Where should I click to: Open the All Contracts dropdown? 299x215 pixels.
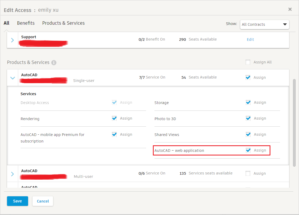click(x=264, y=24)
